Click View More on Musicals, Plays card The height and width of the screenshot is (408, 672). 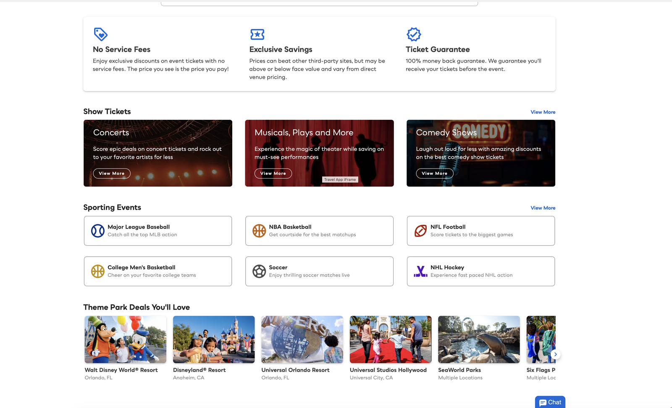(273, 173)
